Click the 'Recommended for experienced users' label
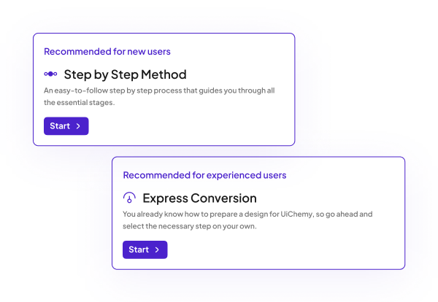Image resolution: width=438 pixels, height=302 pixels. pos(204,175)
